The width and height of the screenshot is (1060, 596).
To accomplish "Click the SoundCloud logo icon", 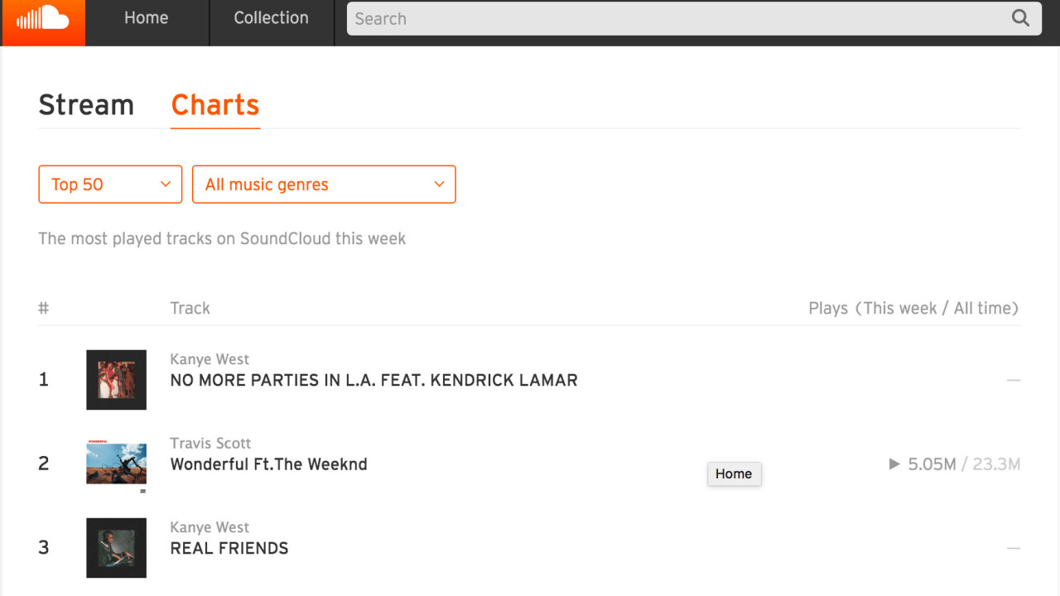I will coord(43,20).
